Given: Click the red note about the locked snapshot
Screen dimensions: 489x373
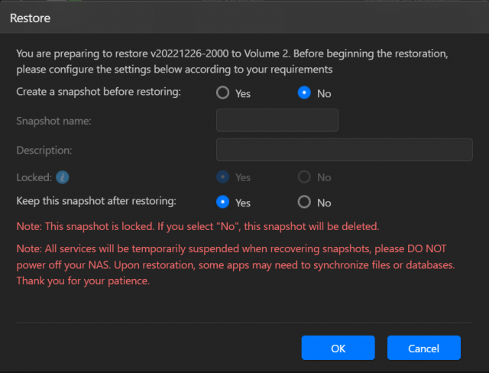Looking at the screenshot, I should (197, 227).
